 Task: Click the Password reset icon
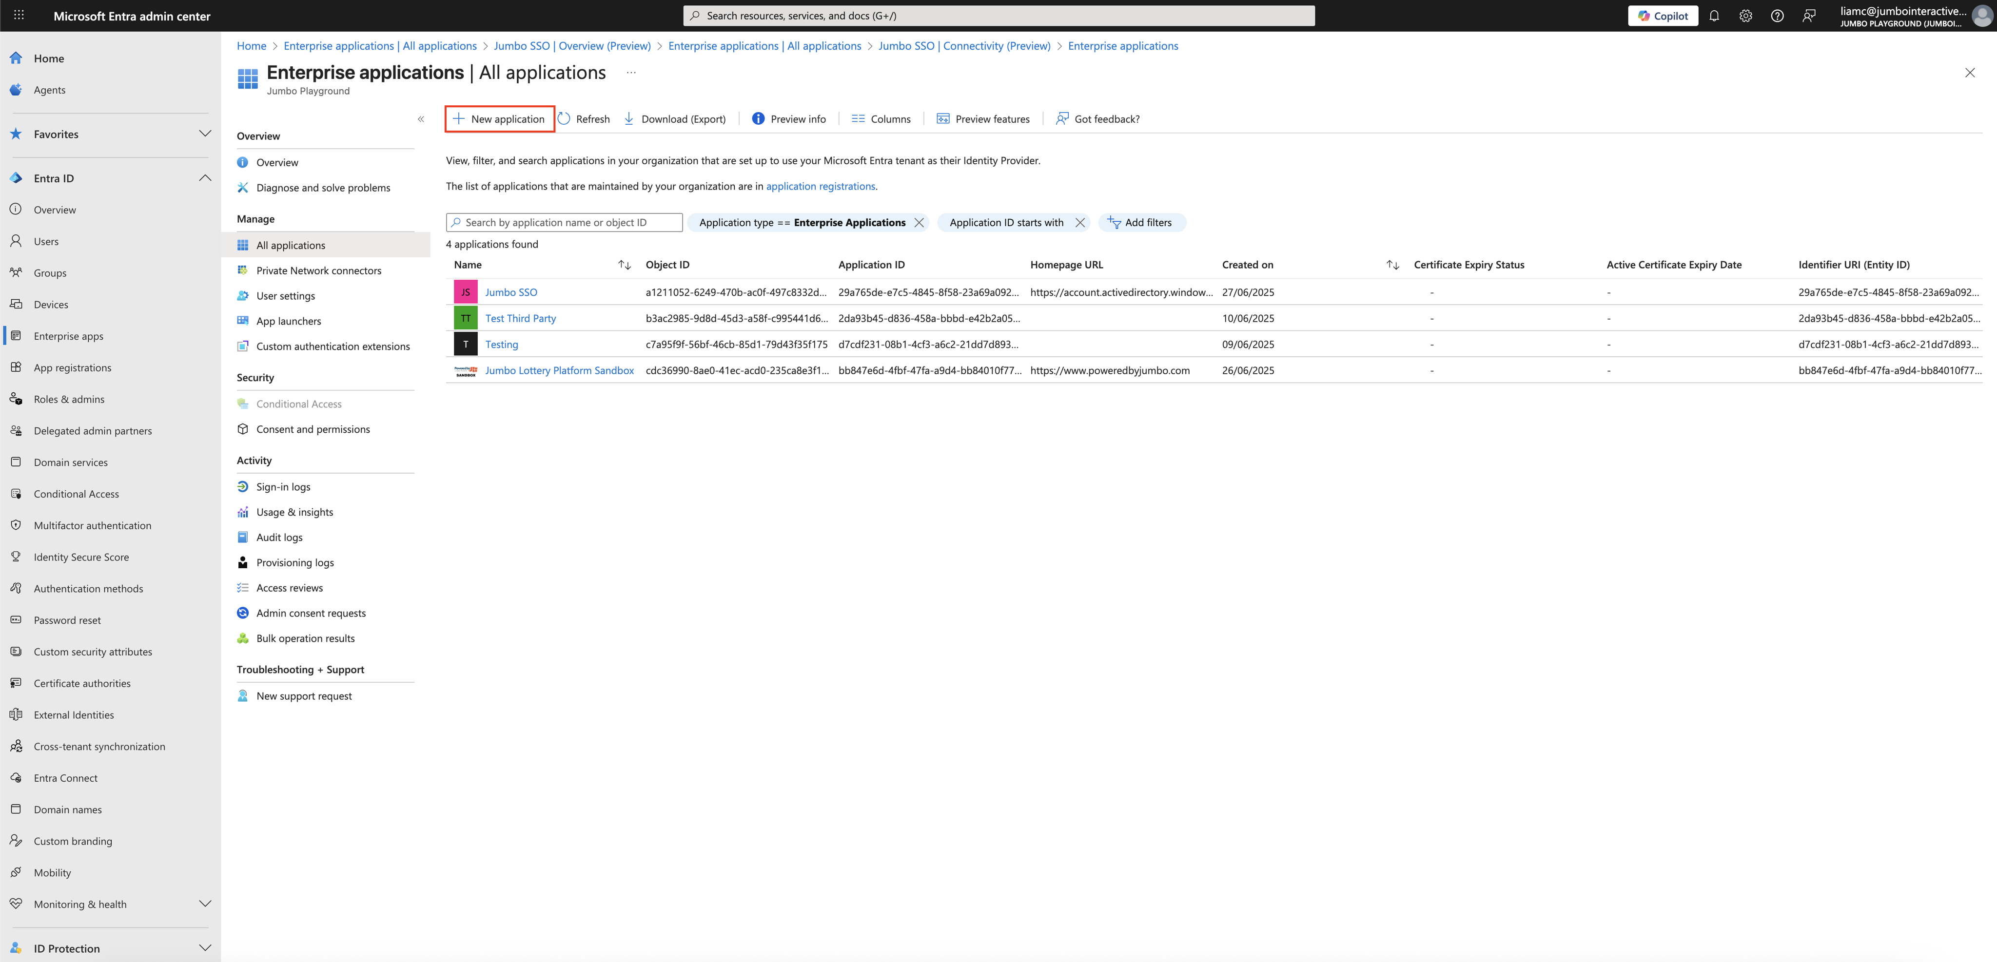pos(16,620)
